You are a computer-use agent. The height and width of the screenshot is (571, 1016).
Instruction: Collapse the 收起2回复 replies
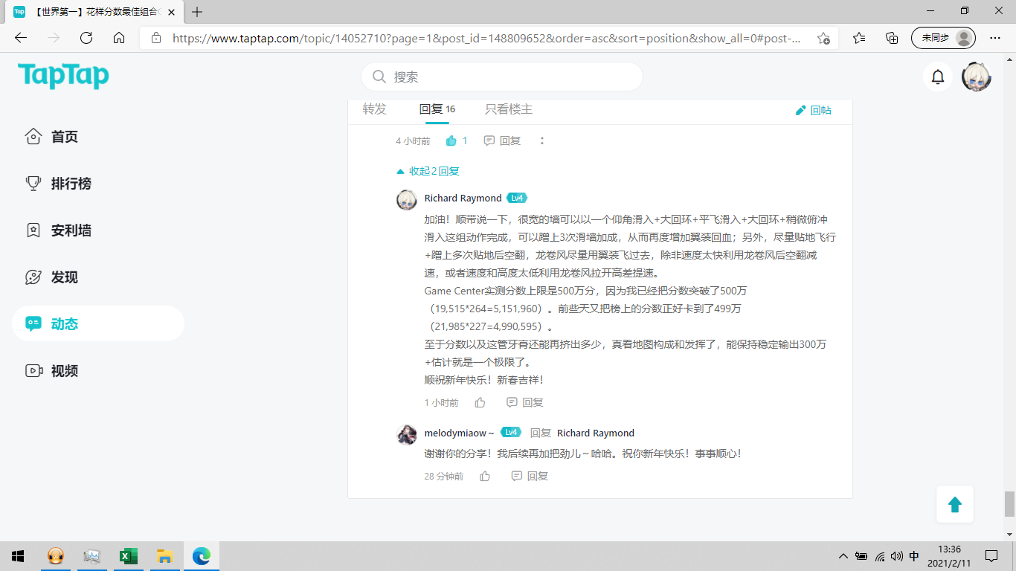428,171
